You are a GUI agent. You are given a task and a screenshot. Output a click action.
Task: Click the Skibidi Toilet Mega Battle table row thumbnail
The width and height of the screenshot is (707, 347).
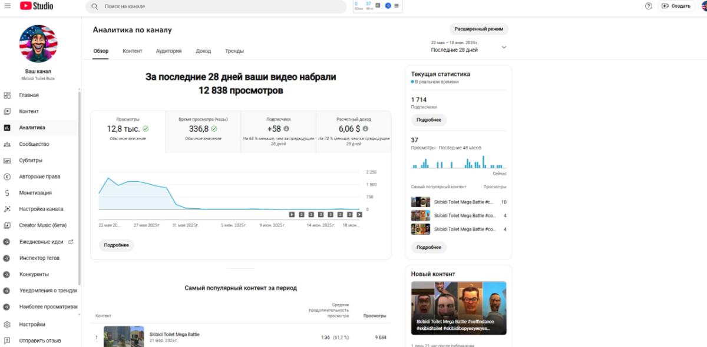pos(124,336)
